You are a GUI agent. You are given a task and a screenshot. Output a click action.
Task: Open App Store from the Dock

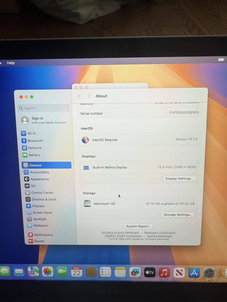tap(194, 272)
